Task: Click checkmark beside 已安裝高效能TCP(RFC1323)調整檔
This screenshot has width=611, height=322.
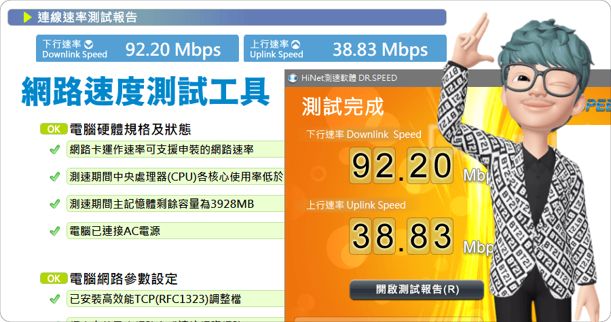Action: (x=55, y=300)
